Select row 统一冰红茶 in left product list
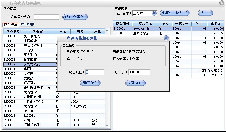The image size is (226, 132). tap(32, 36)
